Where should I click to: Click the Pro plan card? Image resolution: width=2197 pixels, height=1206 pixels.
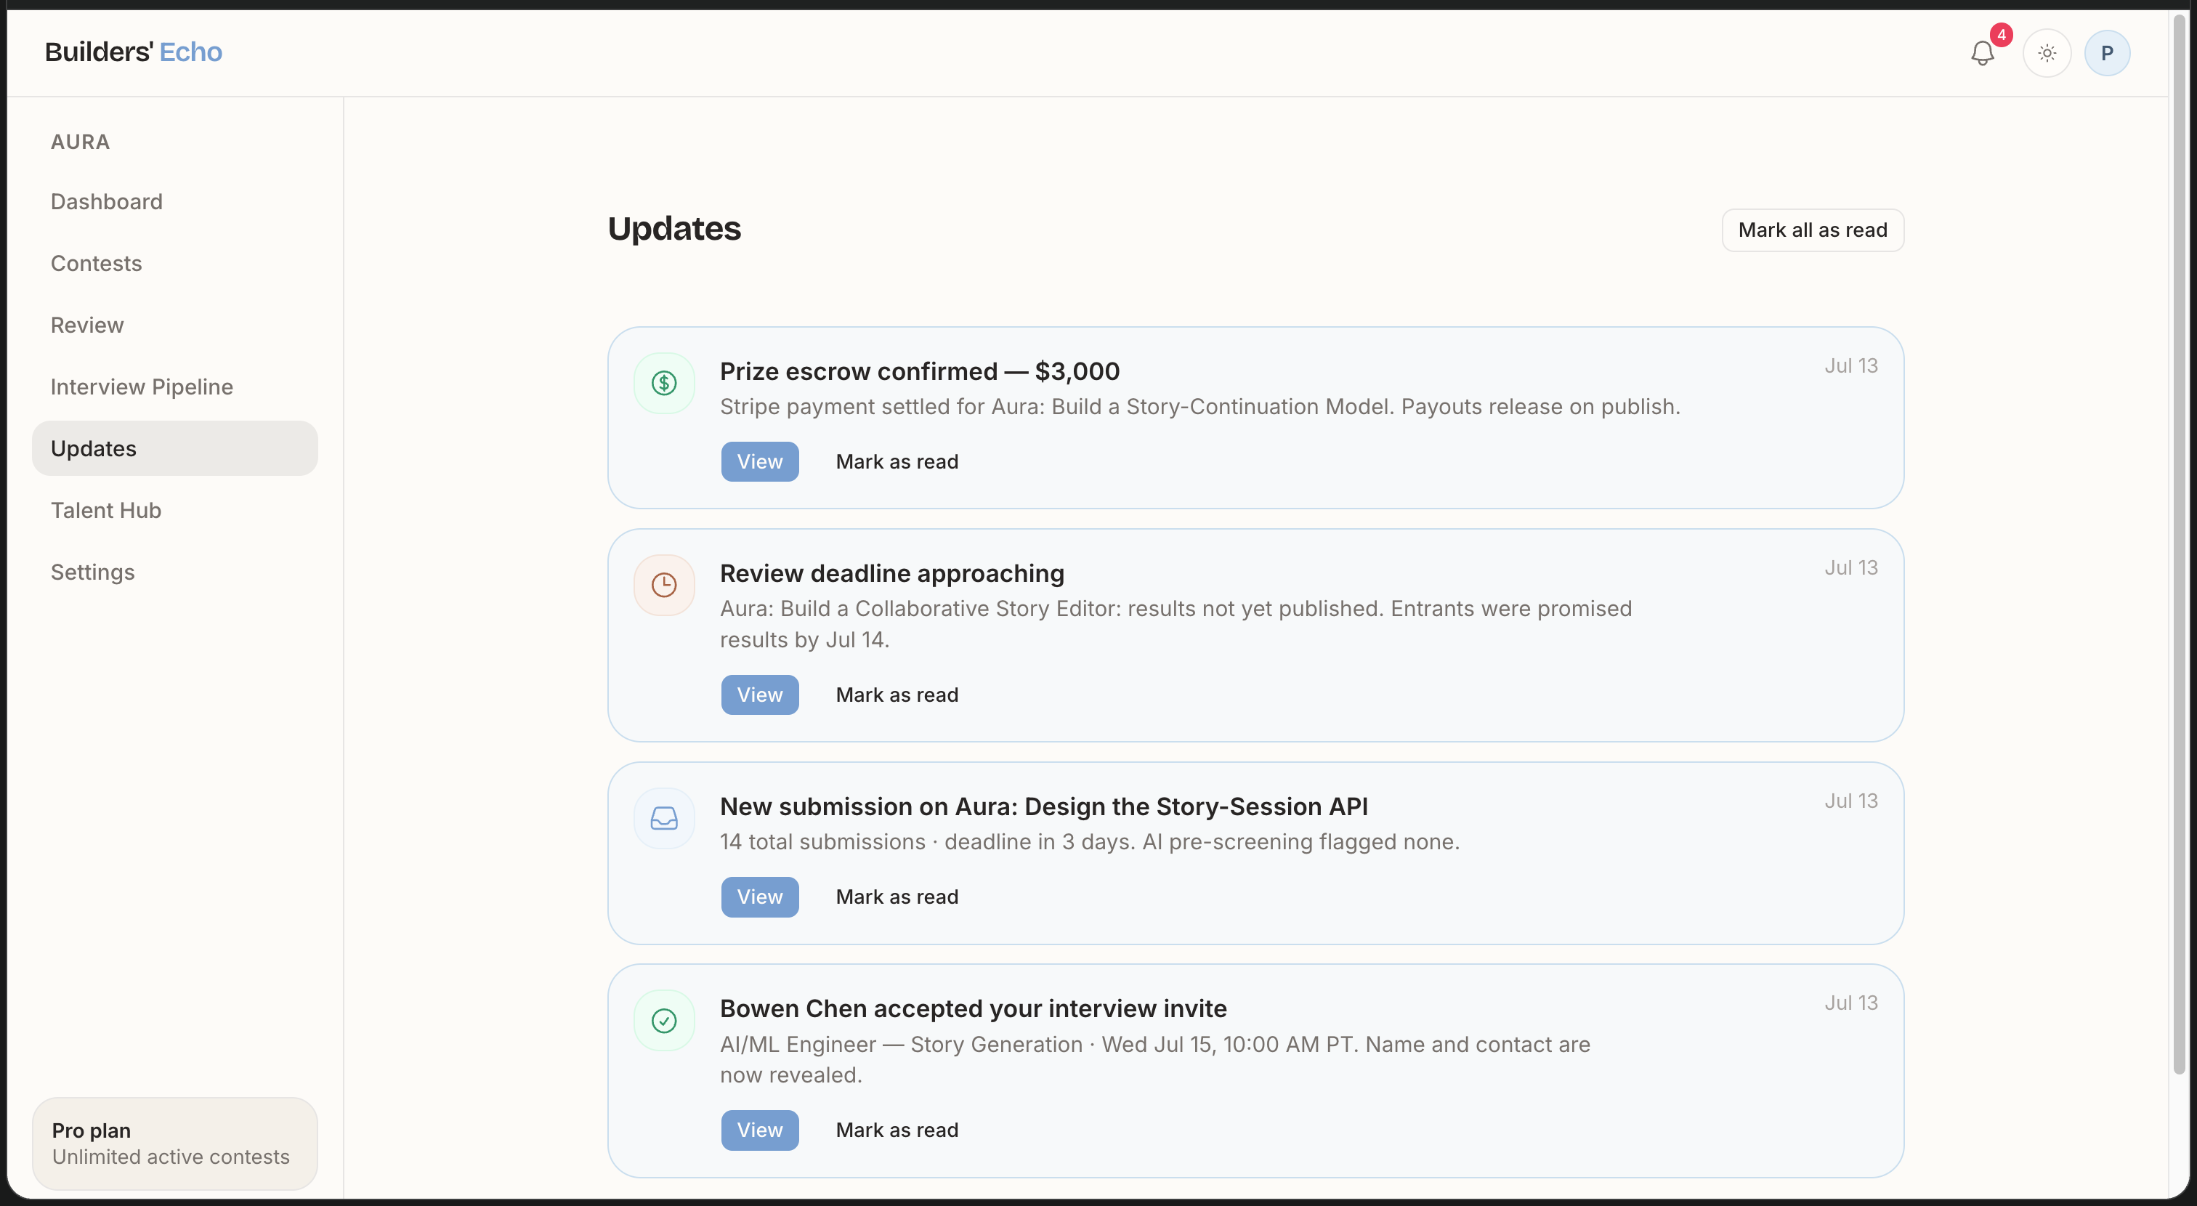click(175, 1143)
